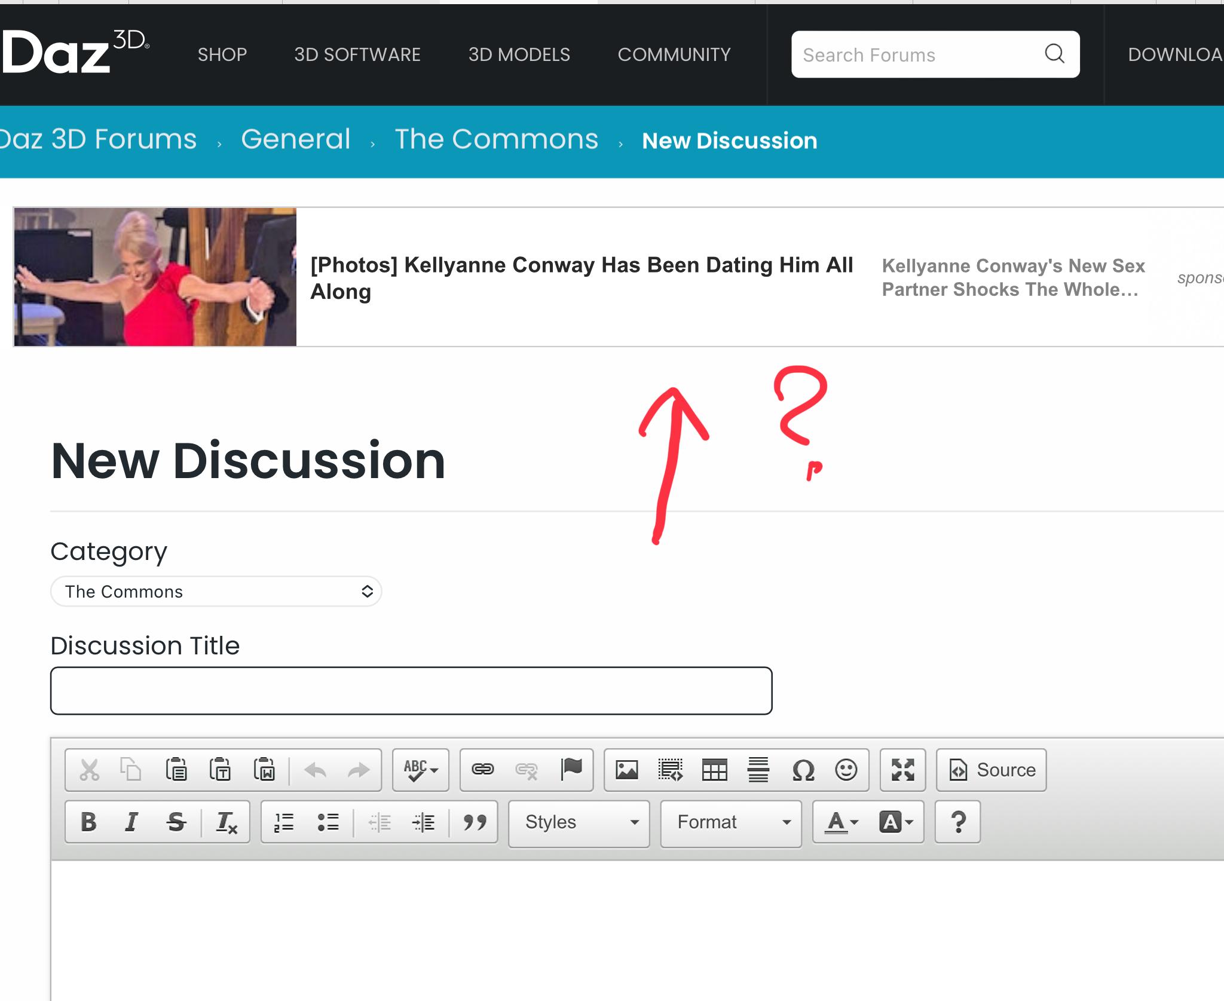Viewport: 1224px width, 1001px height.
Task: Maximize the editor with the fullscreen icon
Action: click(x=902, y=770)
